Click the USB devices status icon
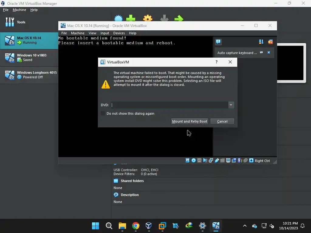Screen dimensions: 311x233 pos(217,160)
